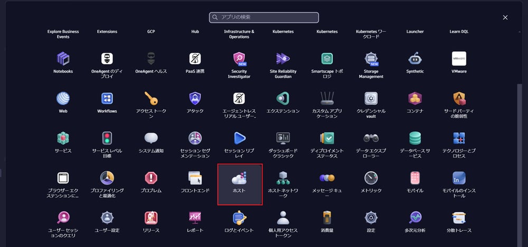Launch PaaS 連携 app
528x247 pixels.
(195, 64)
